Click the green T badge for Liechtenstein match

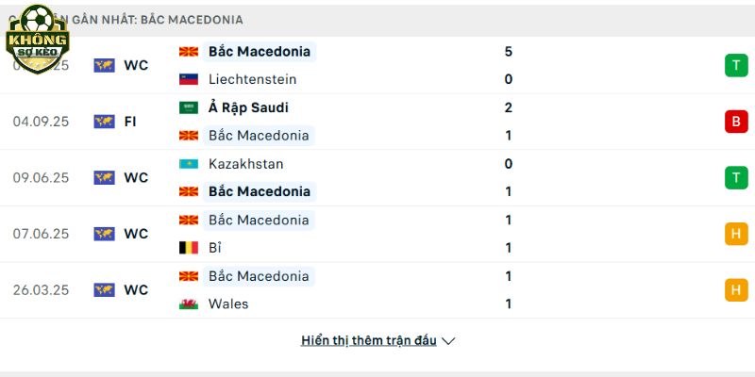point(736,65)
